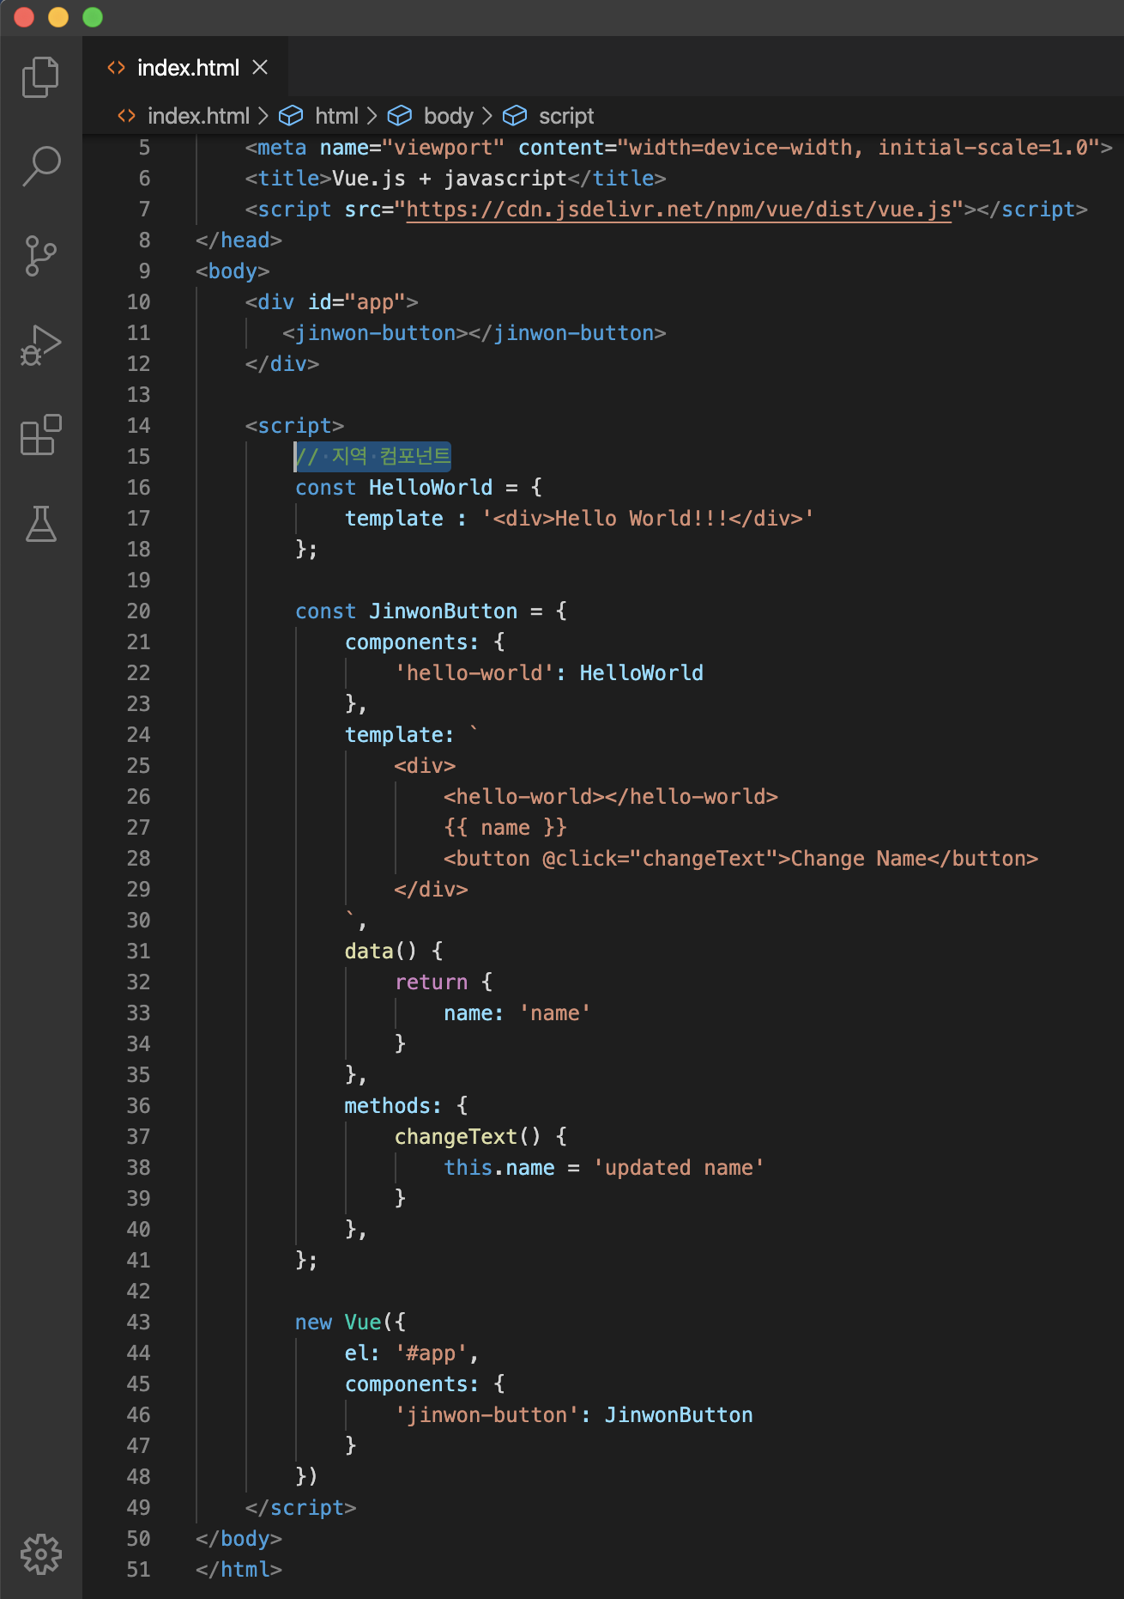Click the html breadcrumb item
Screen dimensions: 1124x1599
(x=336, y=116)
